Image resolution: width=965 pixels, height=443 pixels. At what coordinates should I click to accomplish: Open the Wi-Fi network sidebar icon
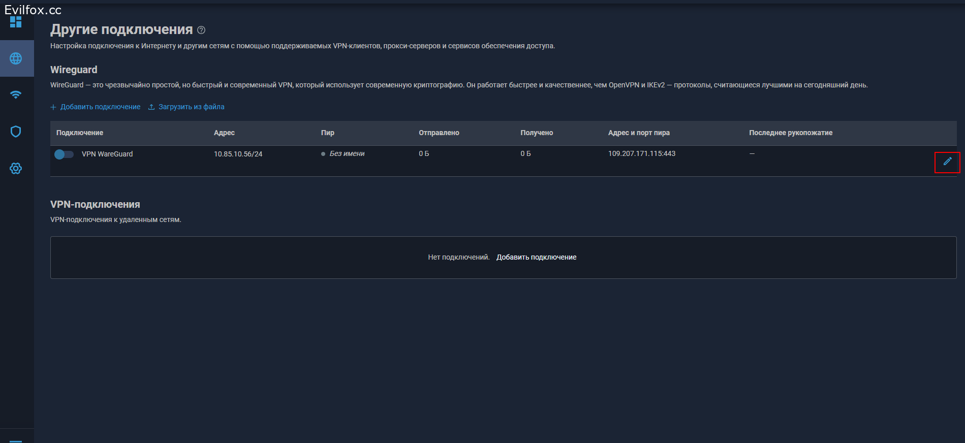click(x=16, y=94)
